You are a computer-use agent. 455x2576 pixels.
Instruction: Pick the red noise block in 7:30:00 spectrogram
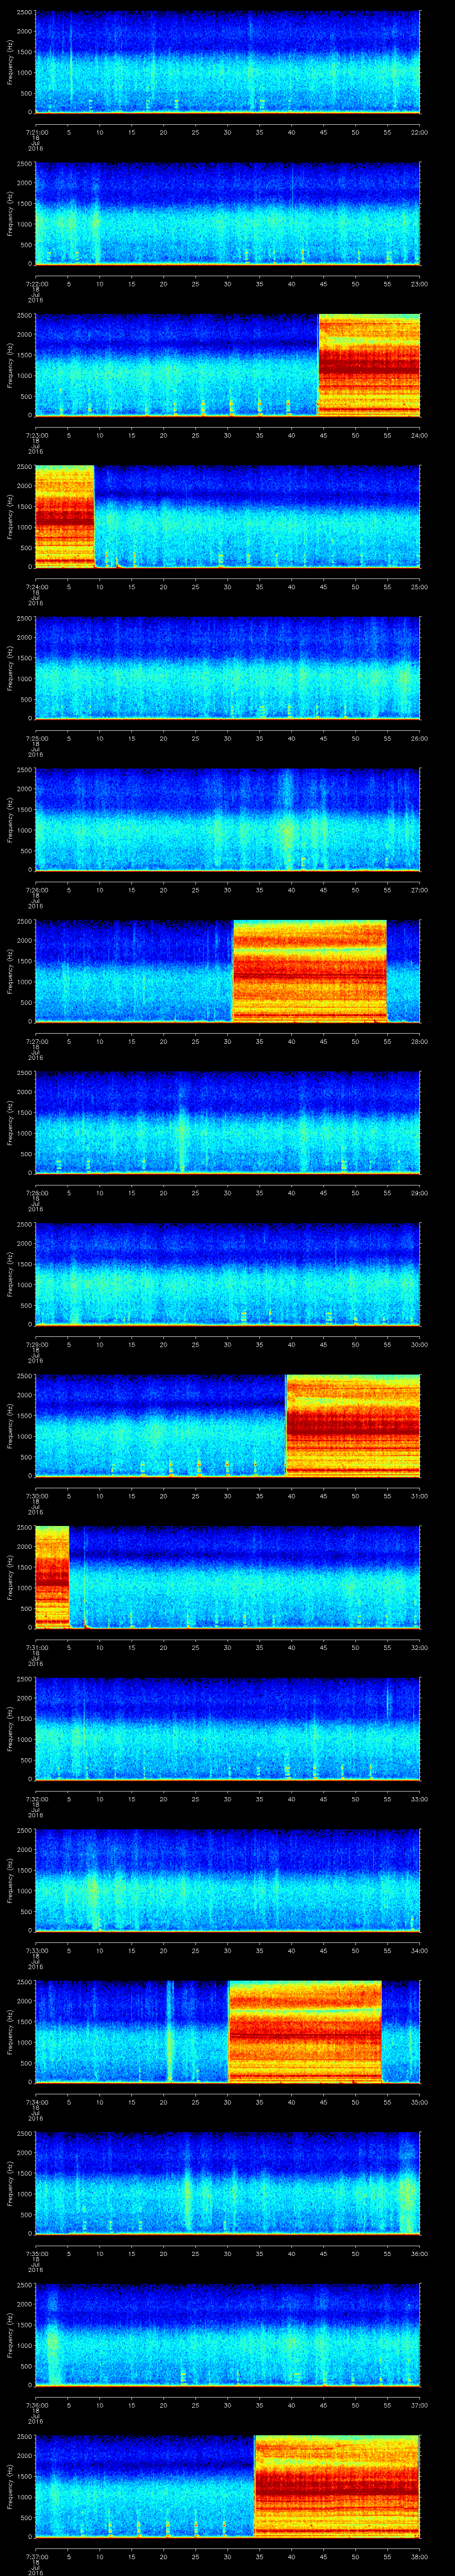click(x=352, y=1425)
